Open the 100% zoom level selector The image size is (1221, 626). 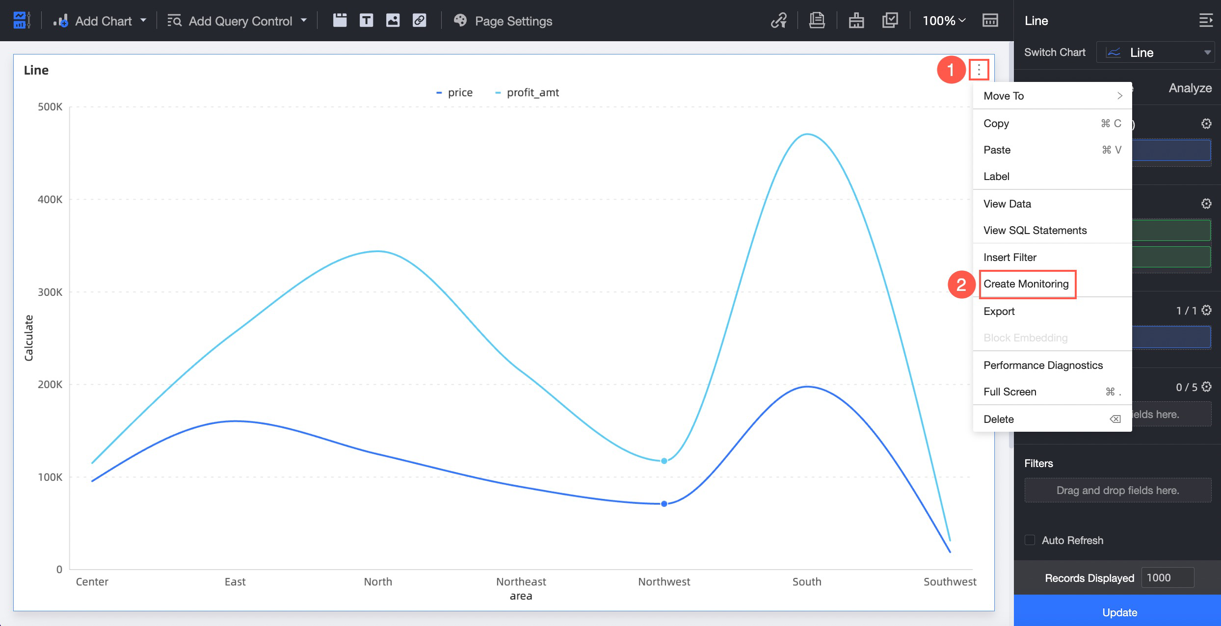pos(944,21)
